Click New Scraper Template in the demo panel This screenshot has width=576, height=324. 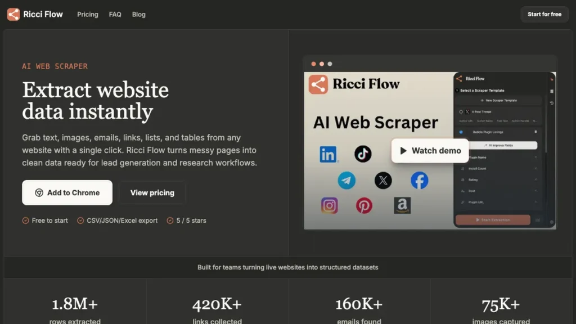498,100
